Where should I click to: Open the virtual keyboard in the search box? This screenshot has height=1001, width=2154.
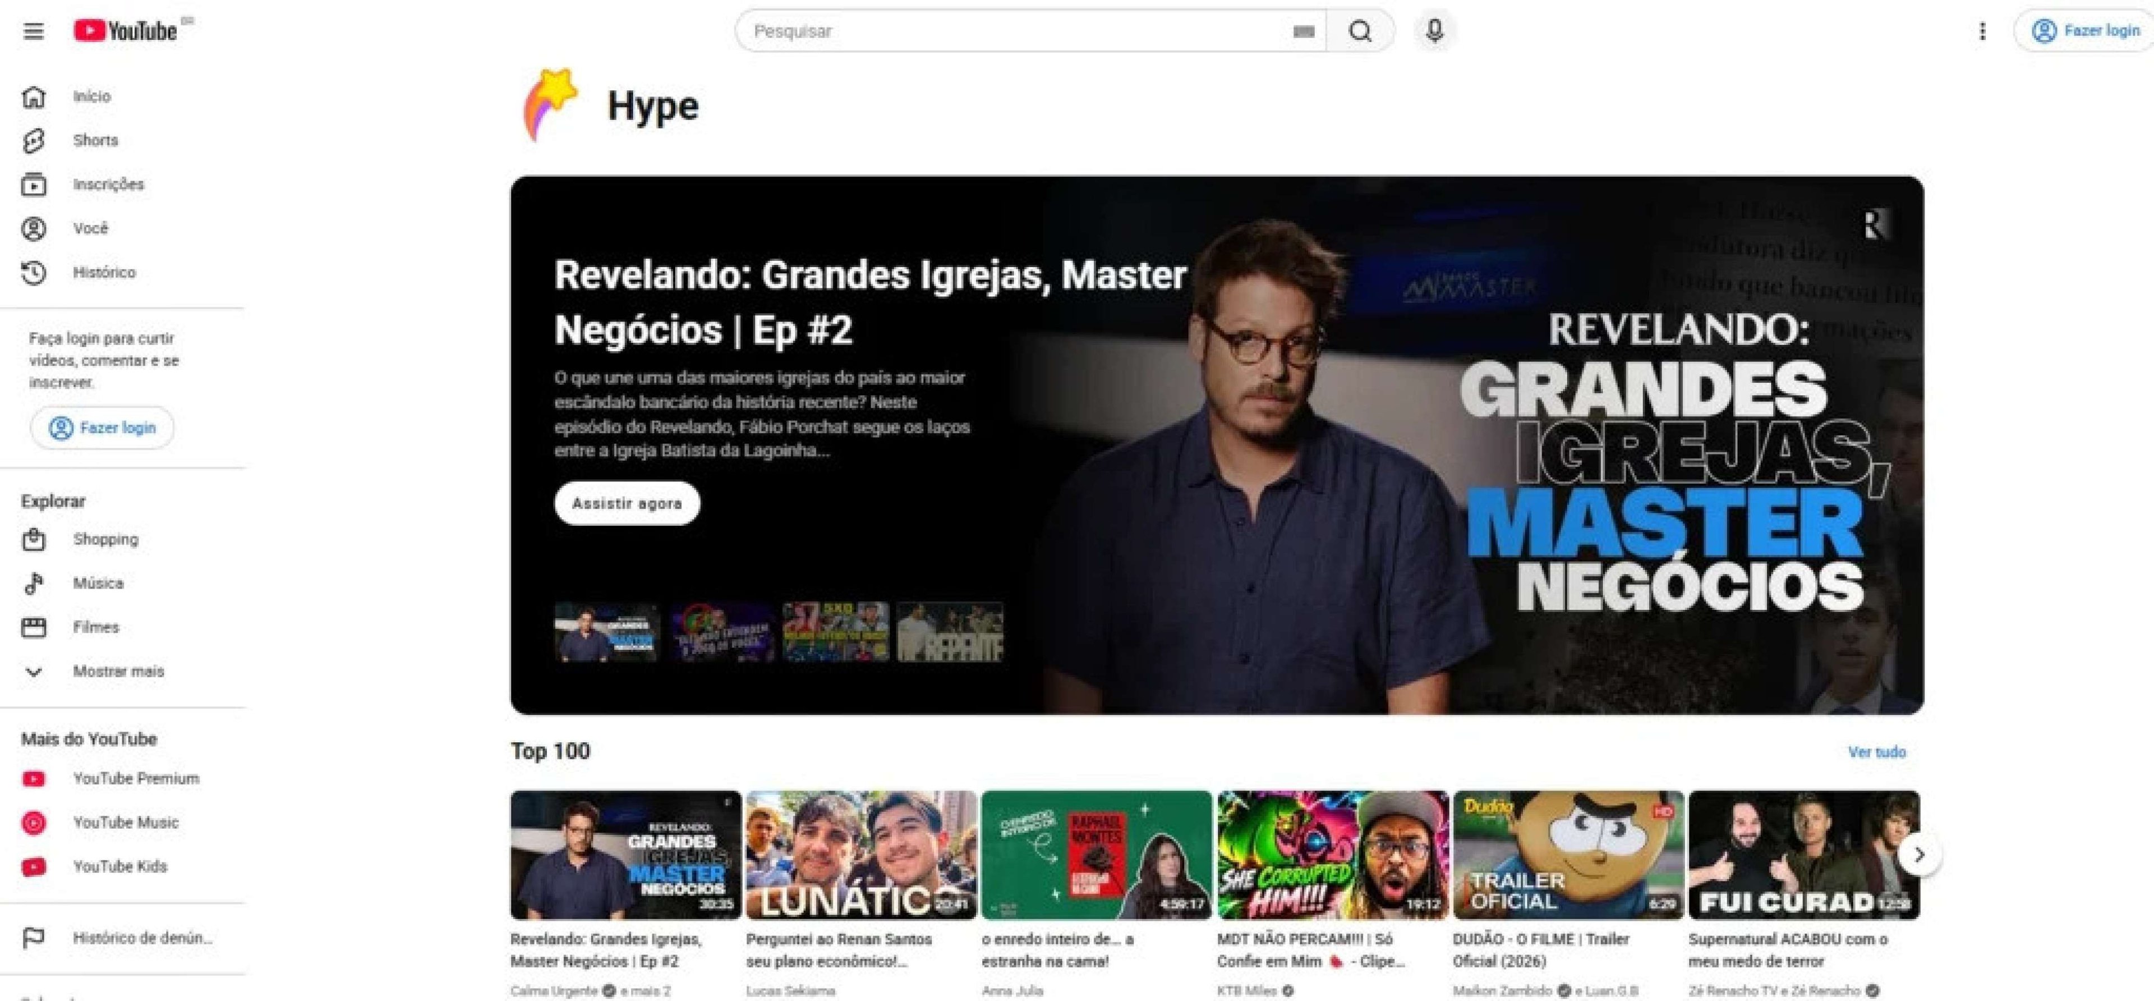(1304, 32)
